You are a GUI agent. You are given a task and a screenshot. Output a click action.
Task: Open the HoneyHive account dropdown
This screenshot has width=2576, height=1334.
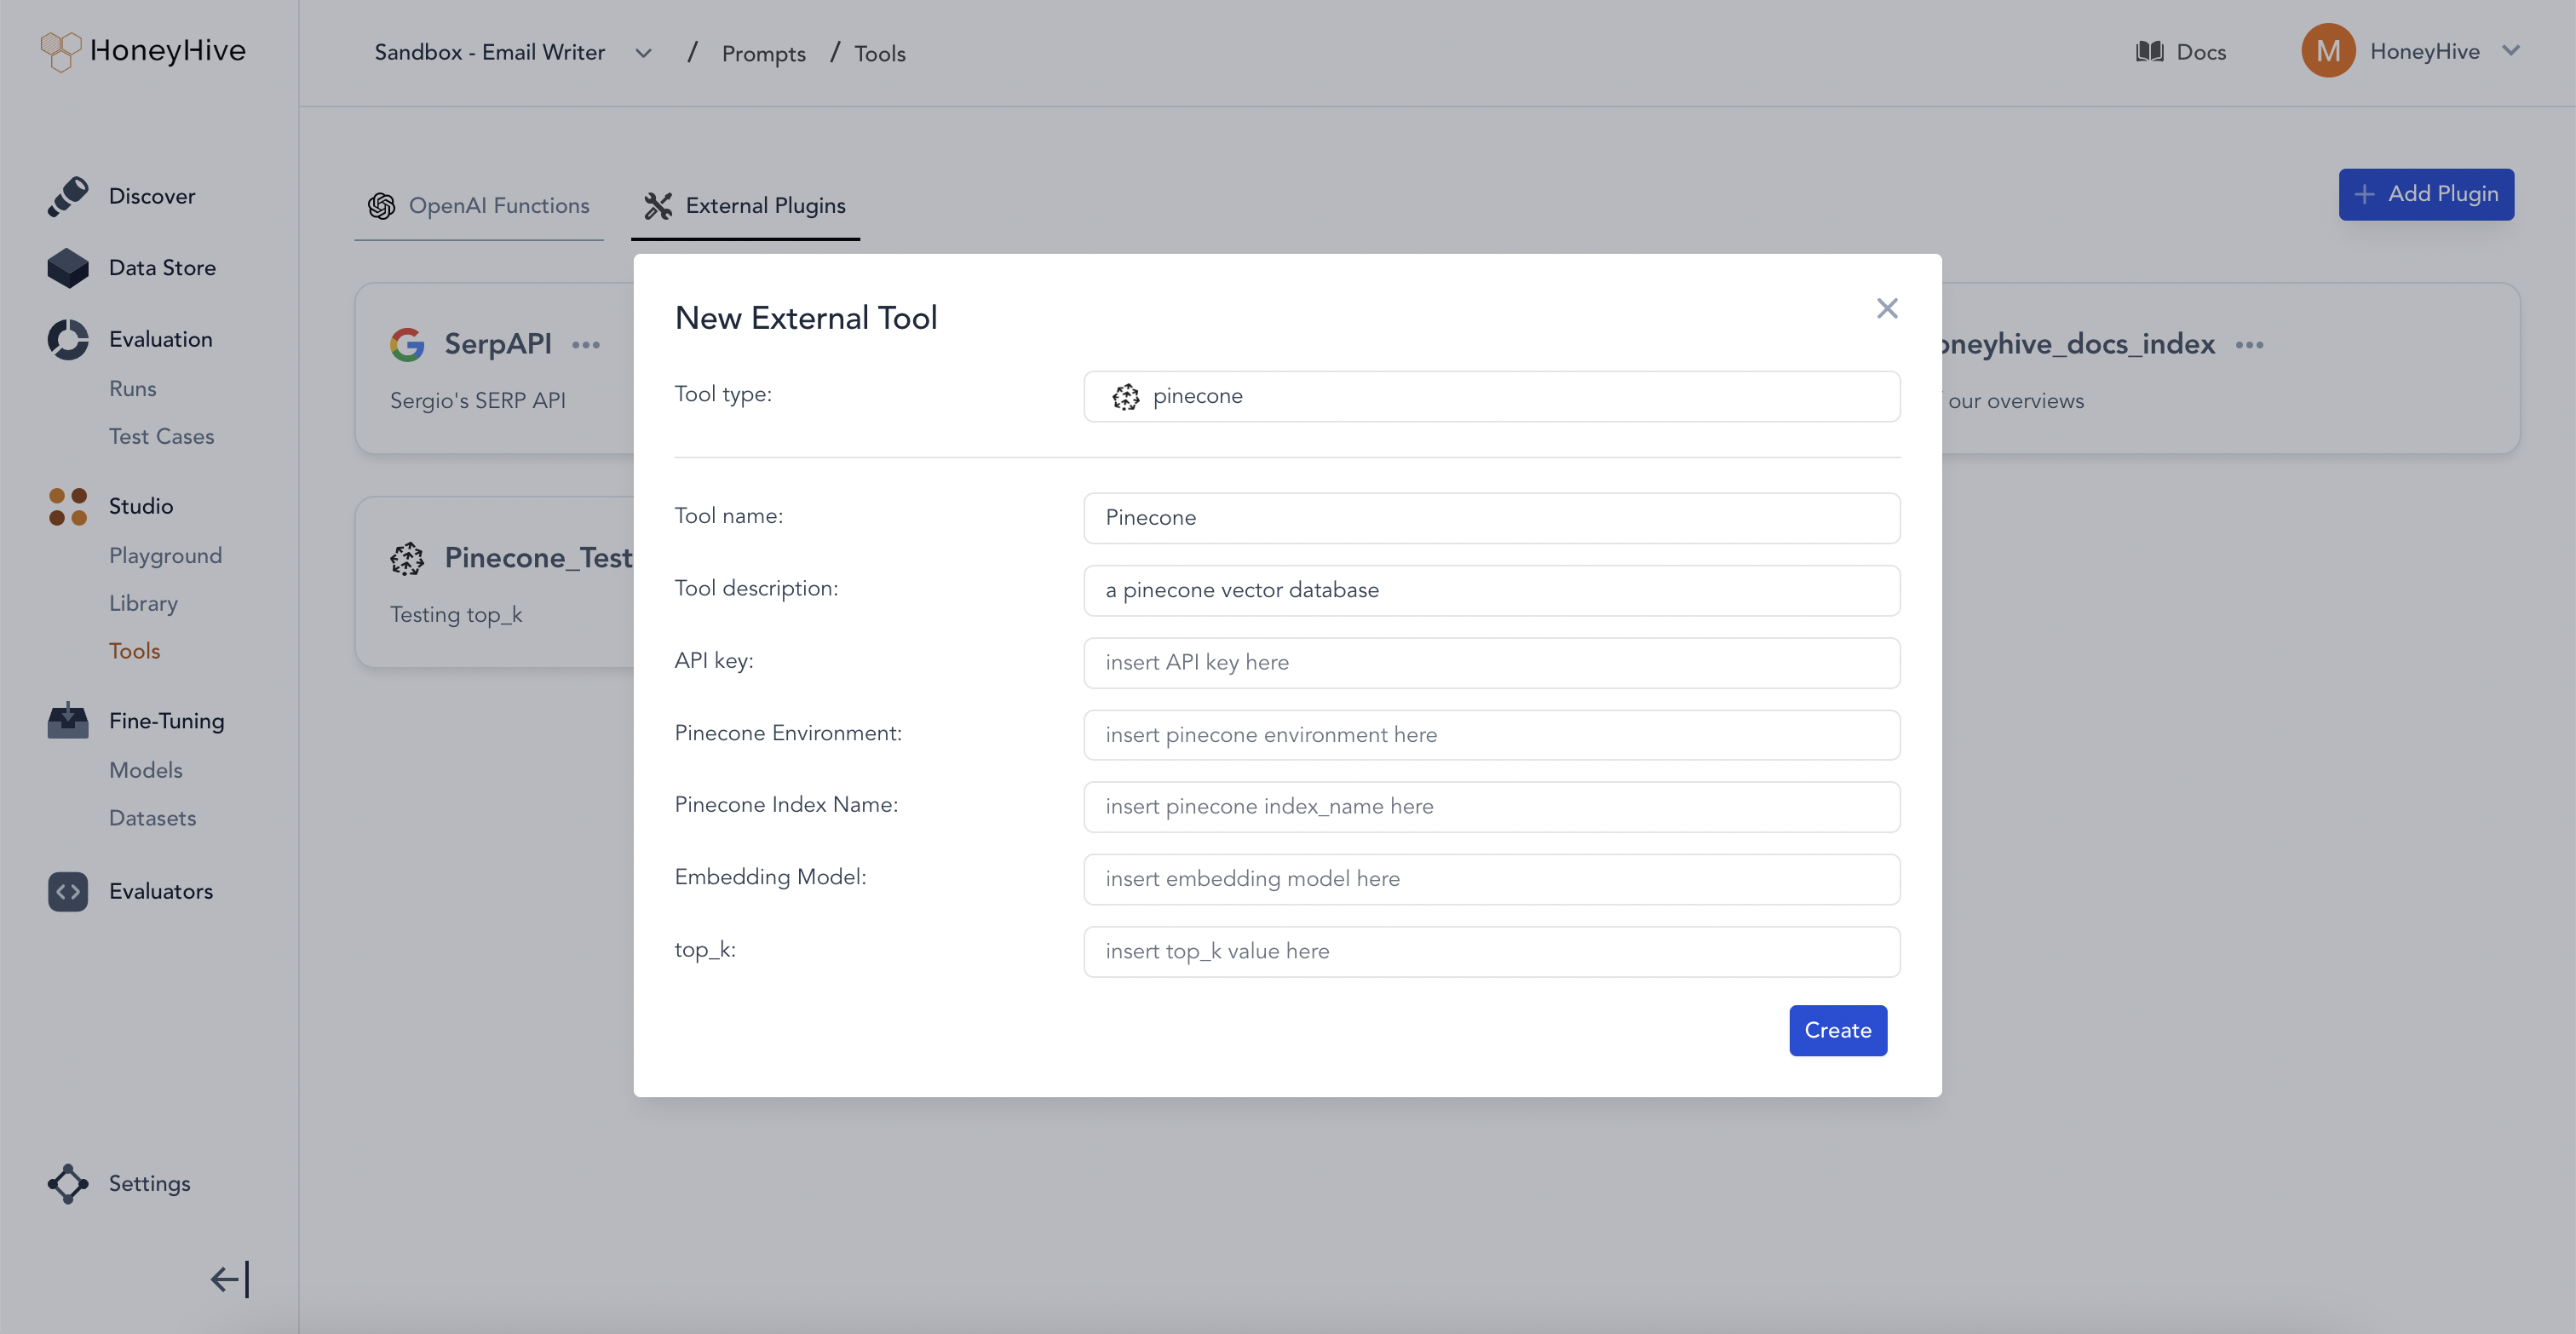tap(2510, 51)
